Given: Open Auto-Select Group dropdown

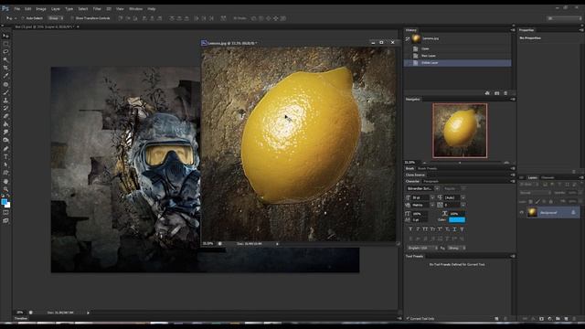Looking at the screenshot, I should [x=57, y=18].
